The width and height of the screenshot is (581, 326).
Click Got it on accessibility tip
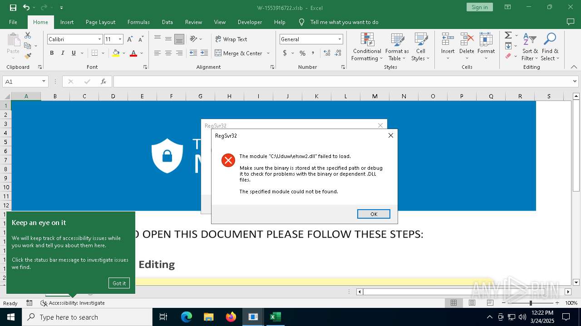(x=119, y=283)
